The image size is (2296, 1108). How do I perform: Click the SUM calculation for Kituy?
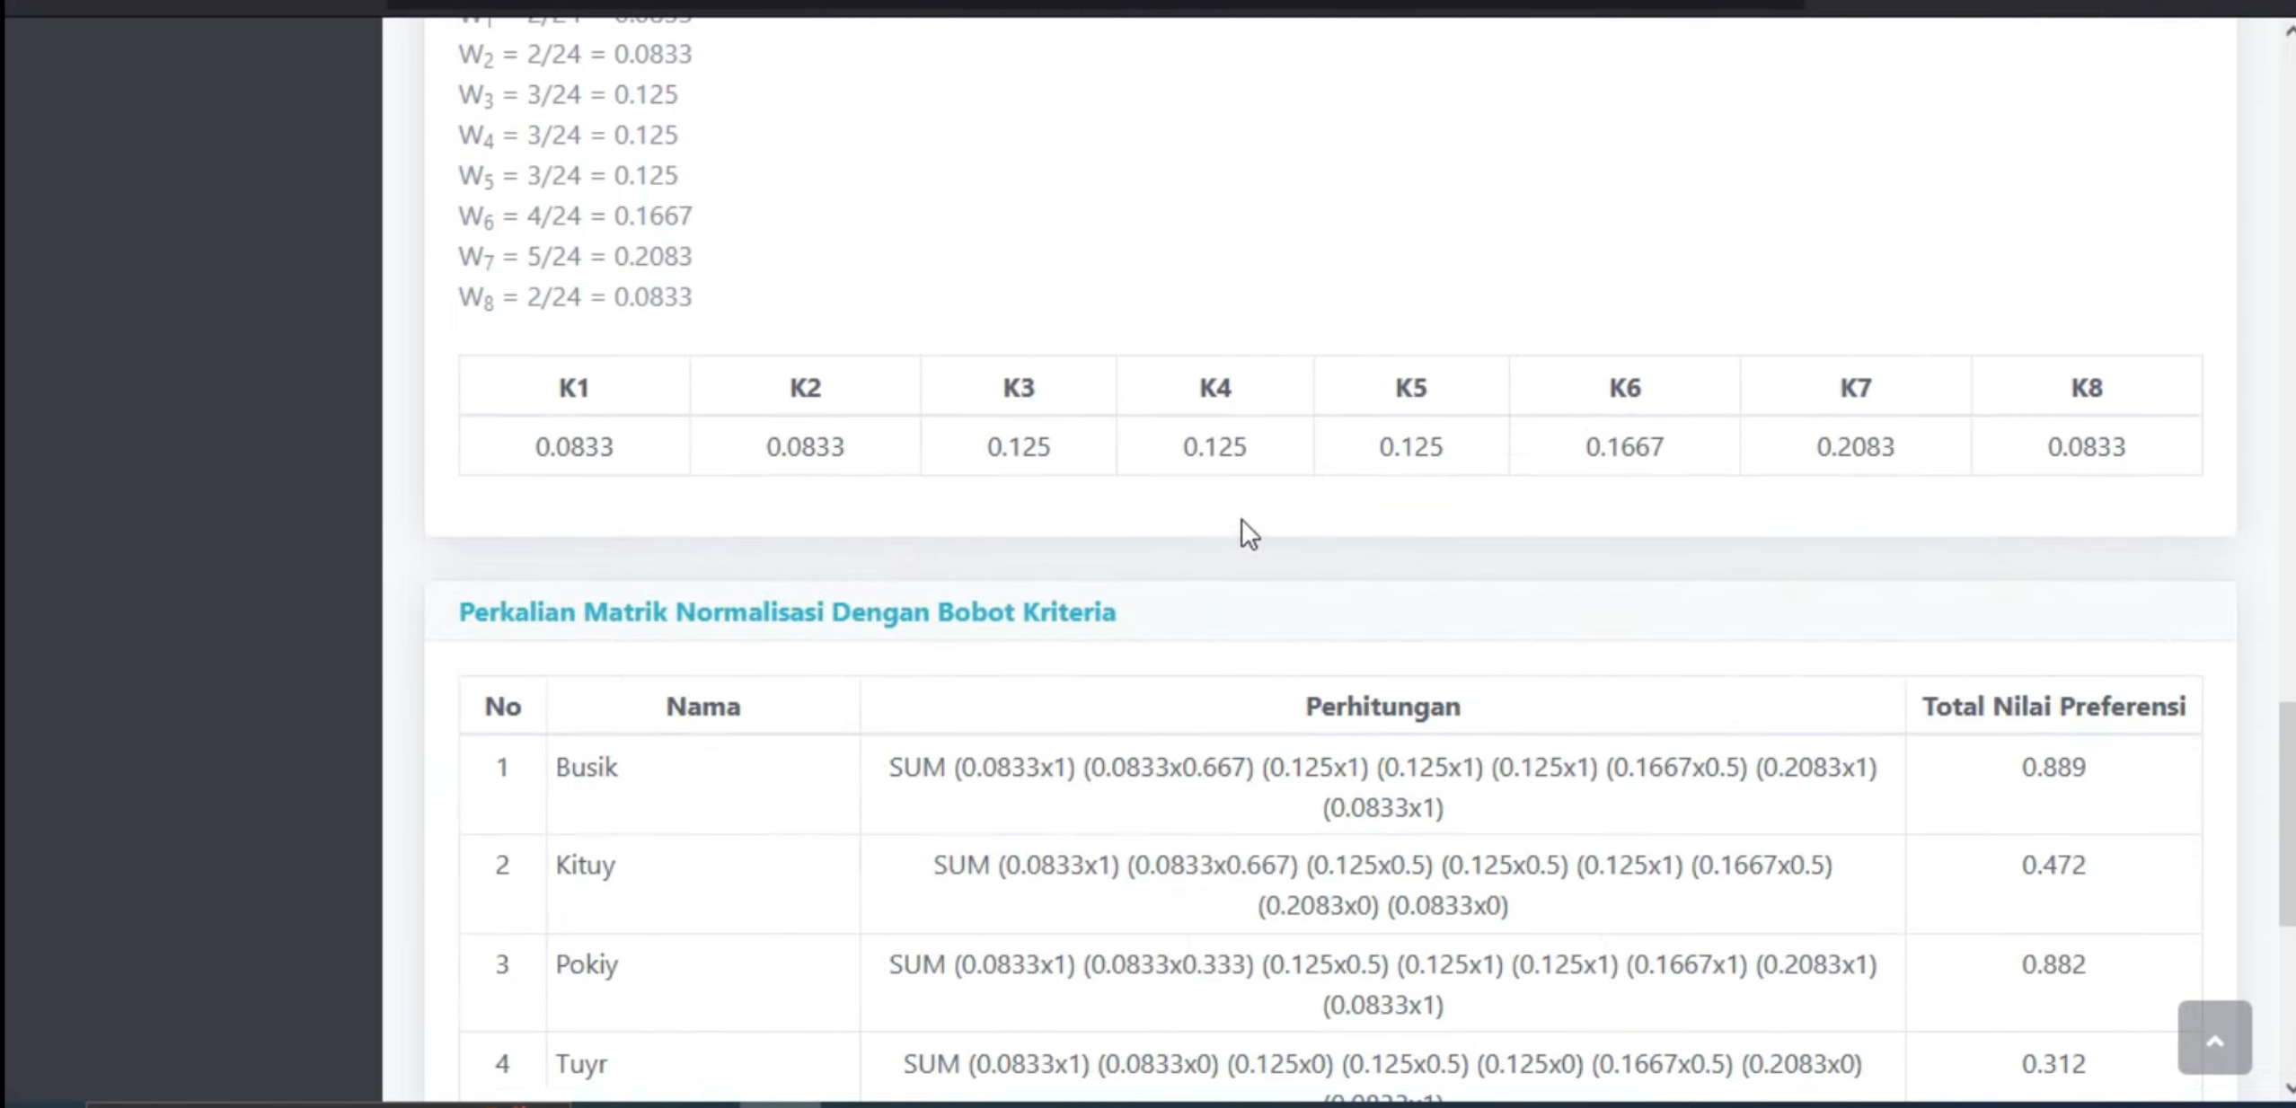1382,884
